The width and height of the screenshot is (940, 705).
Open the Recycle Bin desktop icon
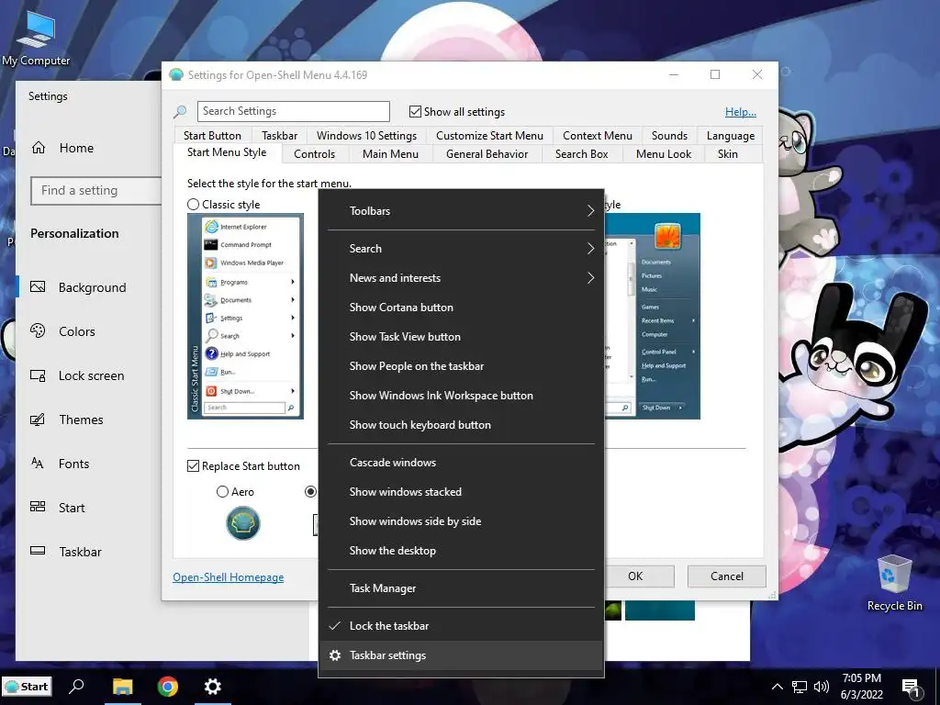[x=894, y=583]
